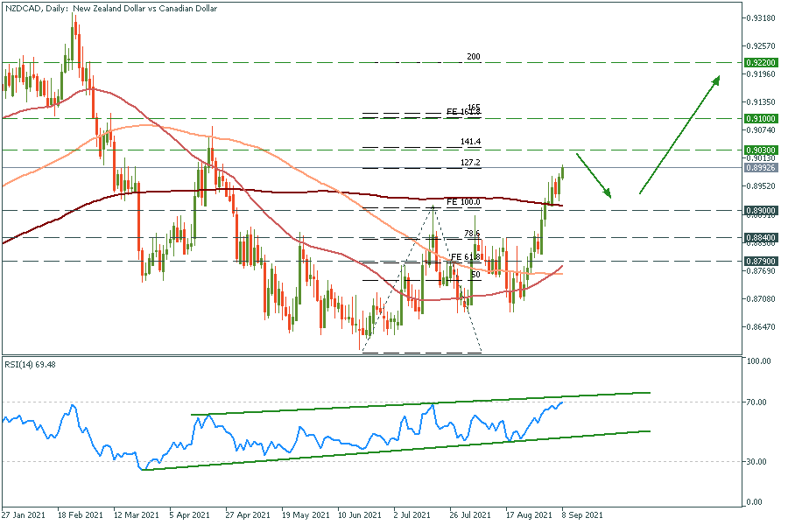Select the 0.87900 green price level tag
This screenshot has width=788, height=525.
click(758, 261)
